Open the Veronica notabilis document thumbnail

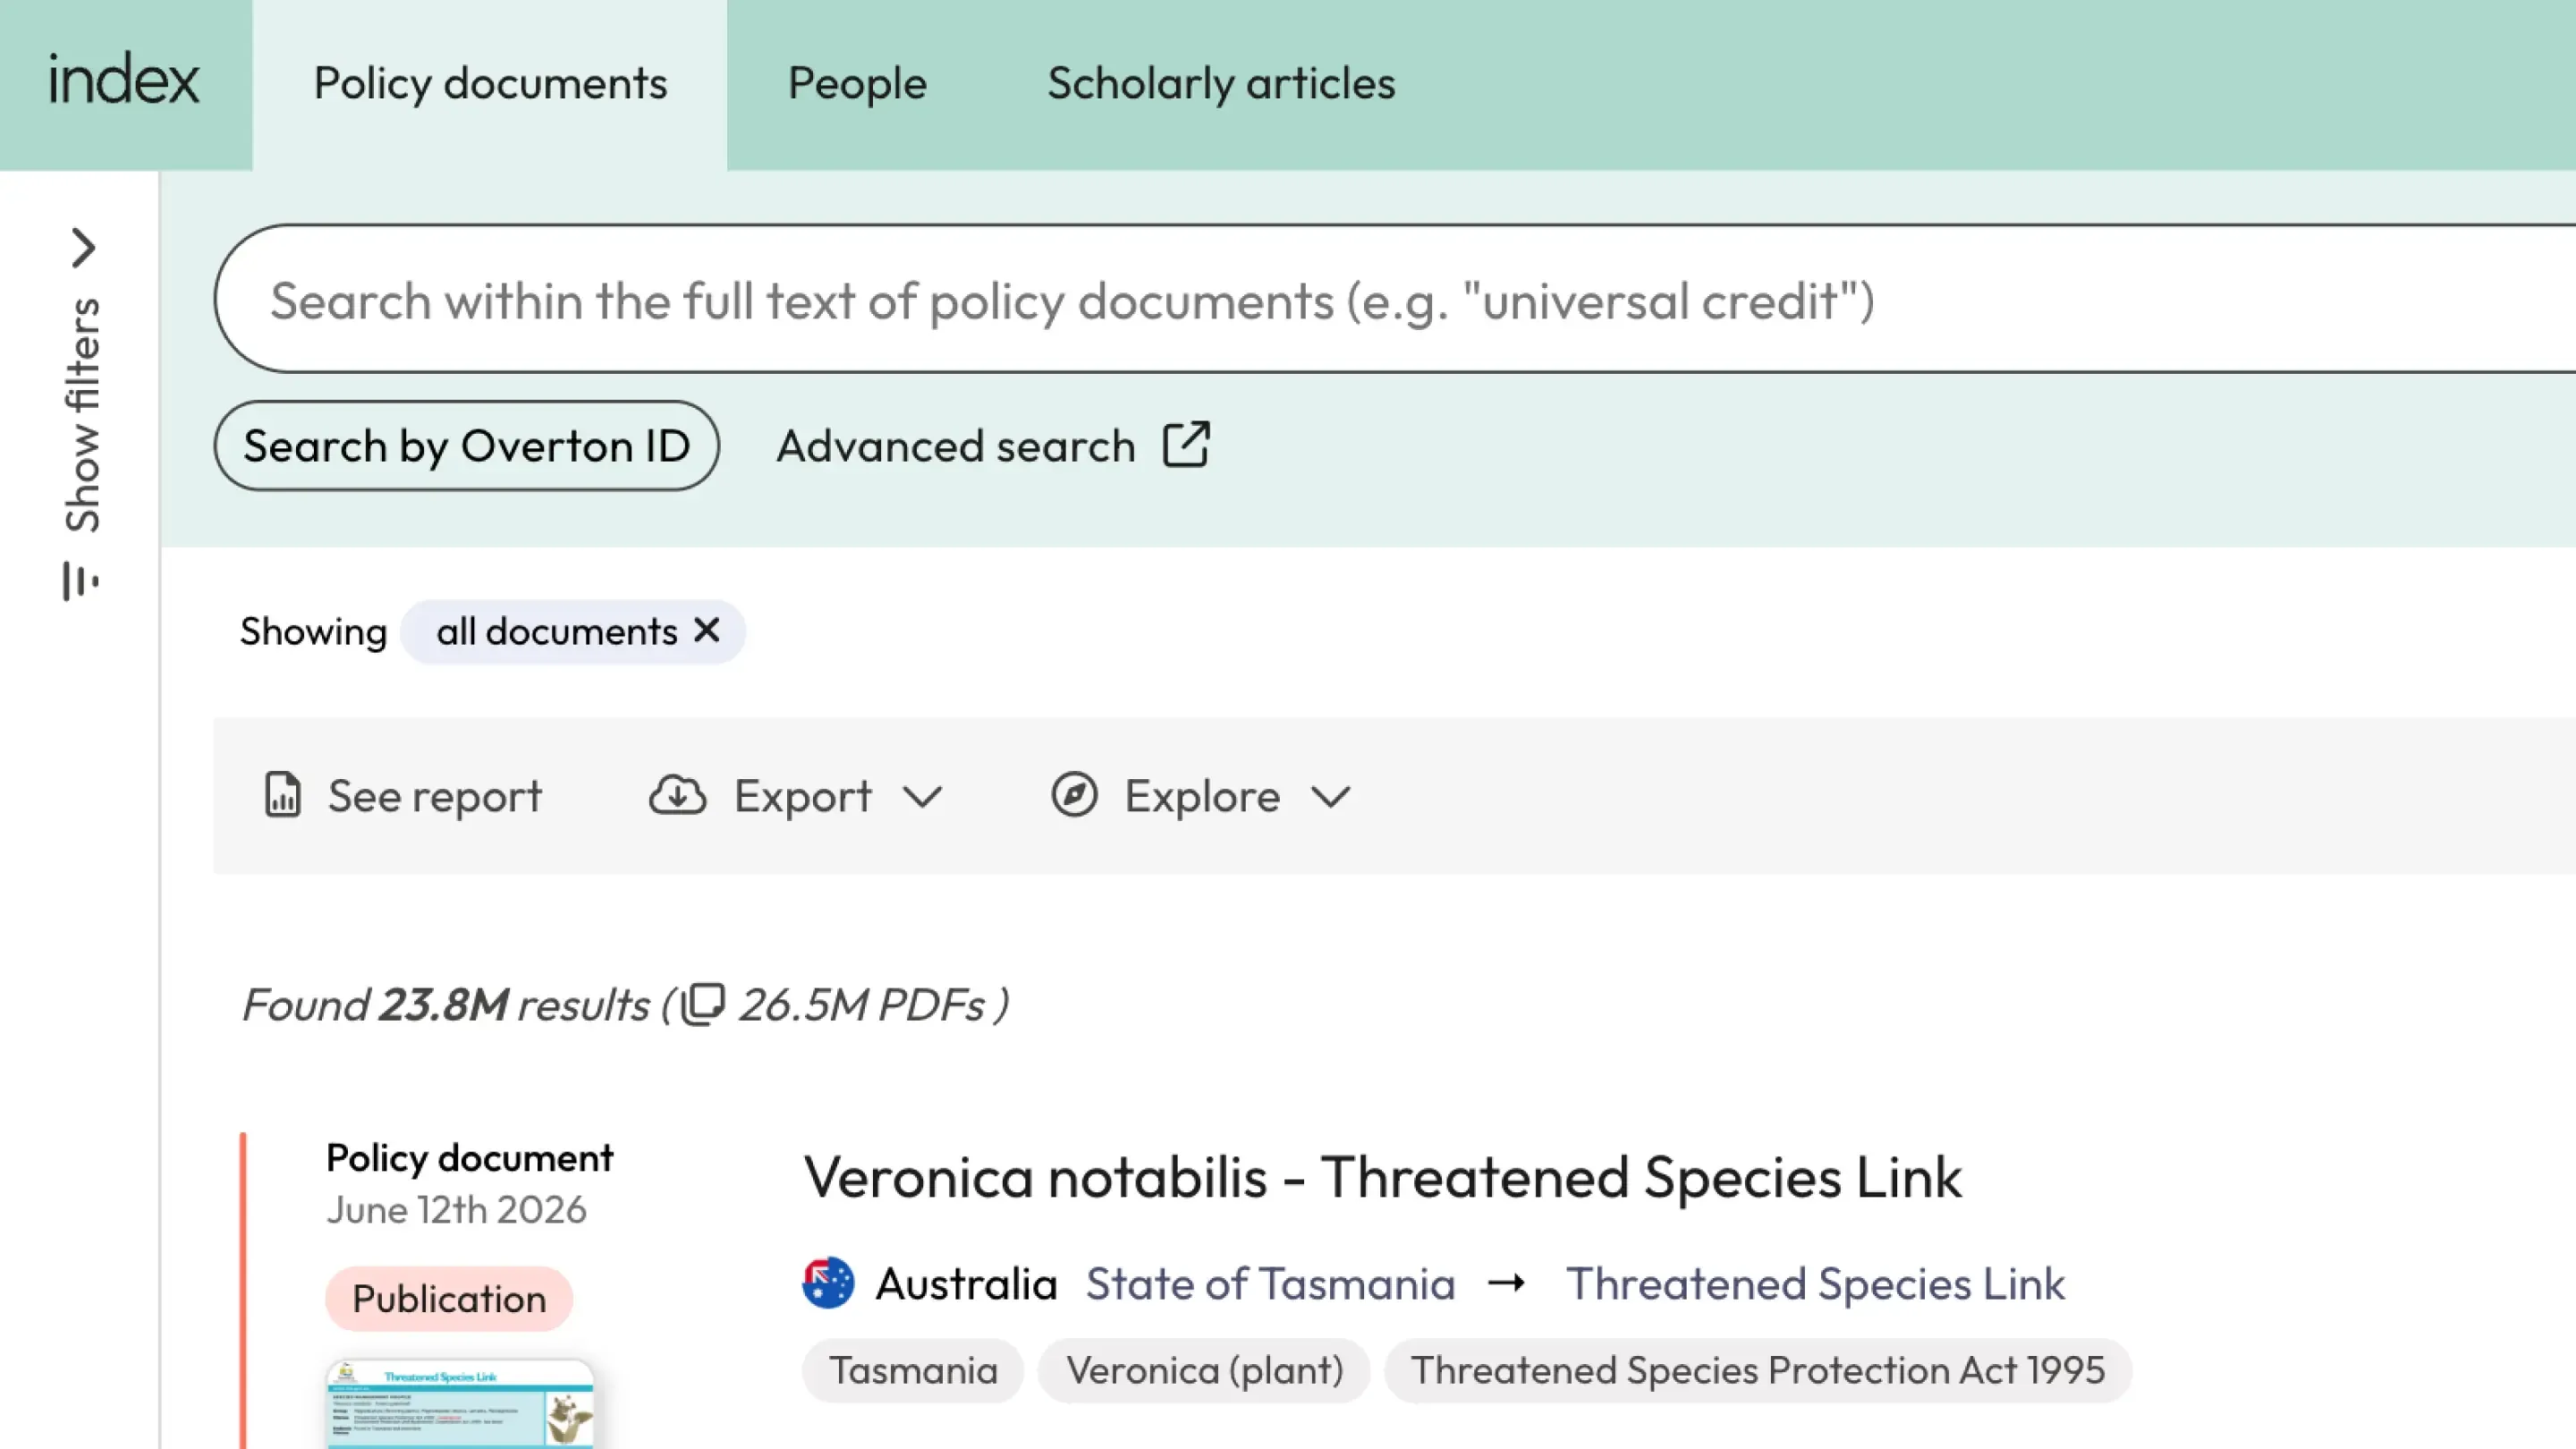click(460, 1404)
